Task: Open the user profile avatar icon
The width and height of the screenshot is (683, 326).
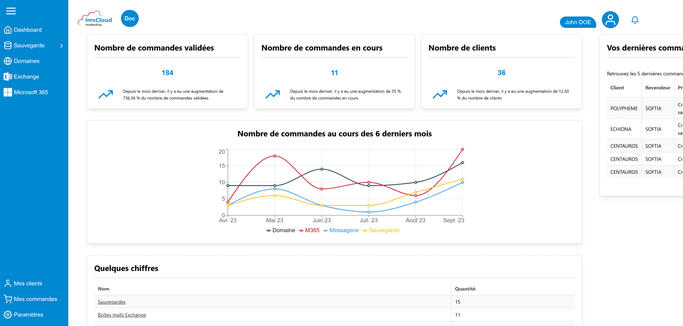Action: (610, 19)
